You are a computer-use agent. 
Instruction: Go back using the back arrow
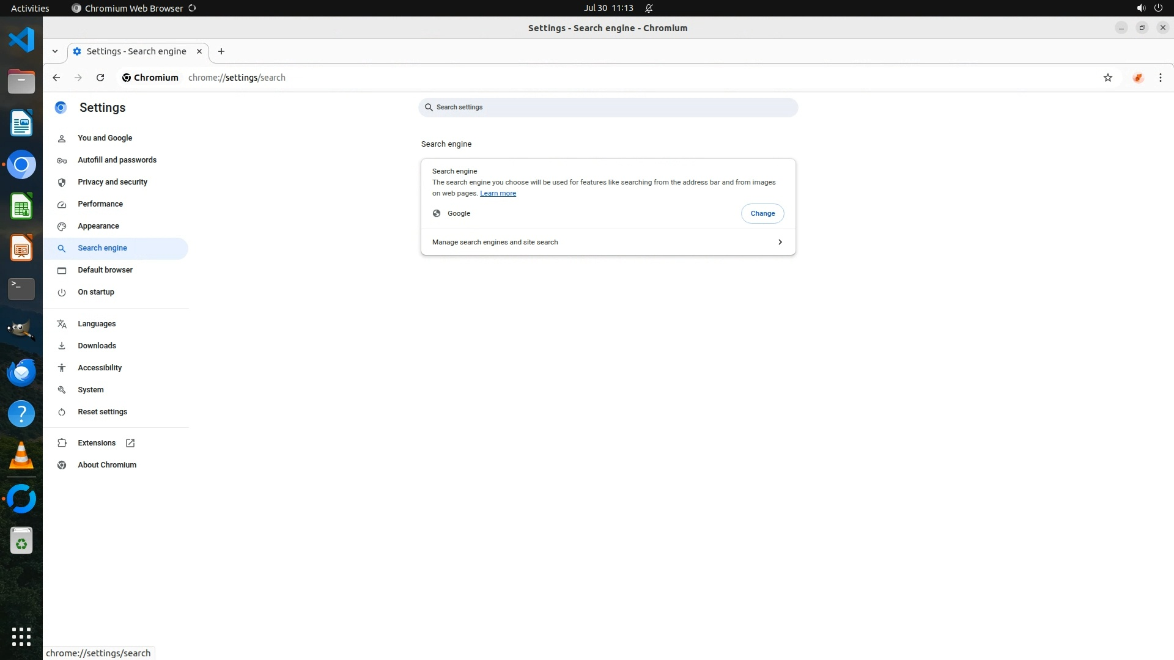click(x=56, y=78)
